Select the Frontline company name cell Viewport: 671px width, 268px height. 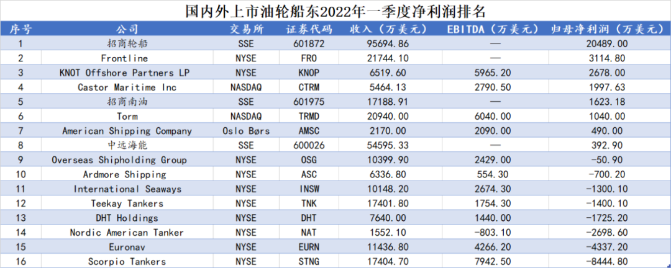pos(127,58)
